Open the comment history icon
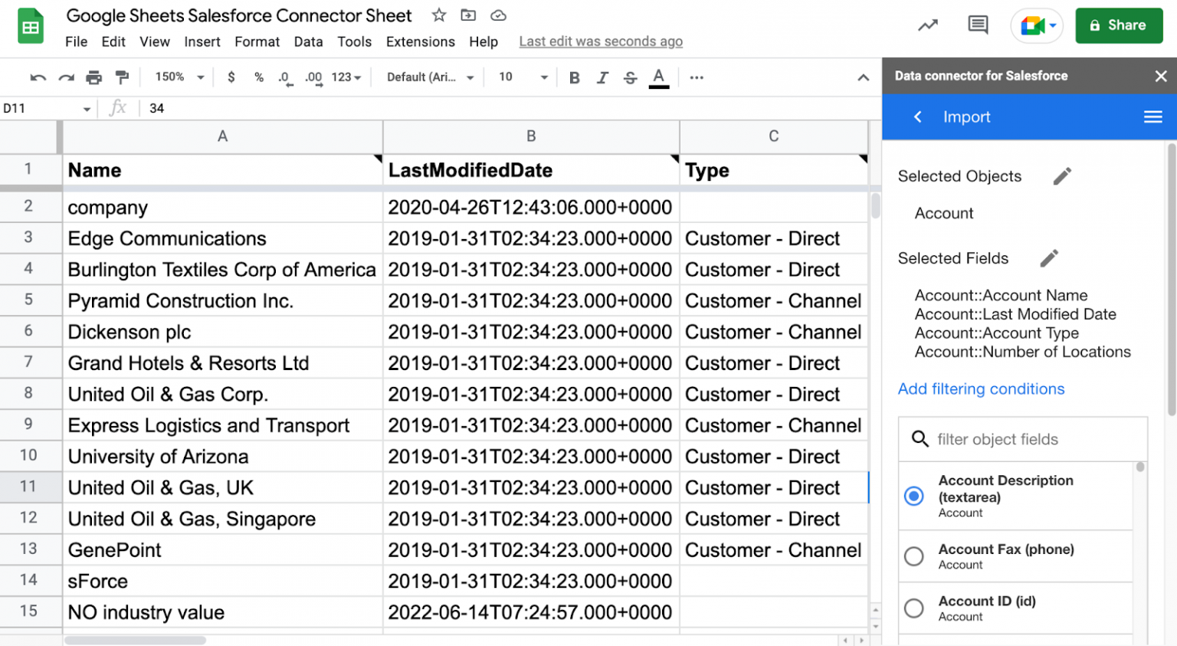Screen dimensions: 1177x646 pyautogui.click(x=978, y=25)
